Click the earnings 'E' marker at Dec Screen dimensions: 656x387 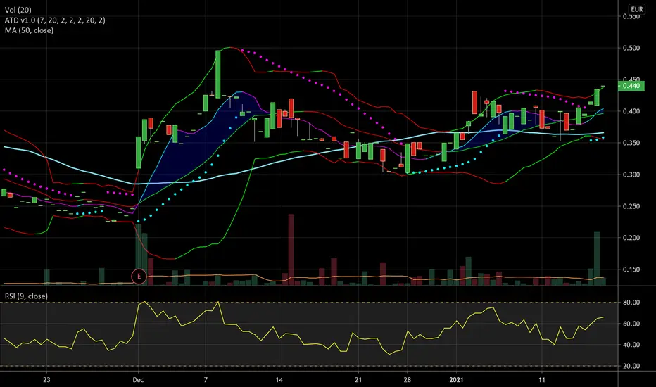(139, 277)
